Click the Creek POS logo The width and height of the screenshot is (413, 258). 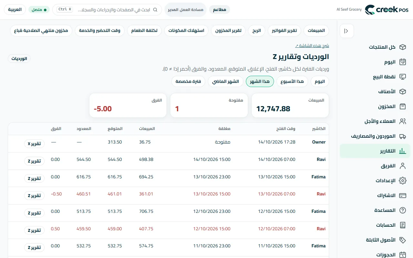coord(387,10)
